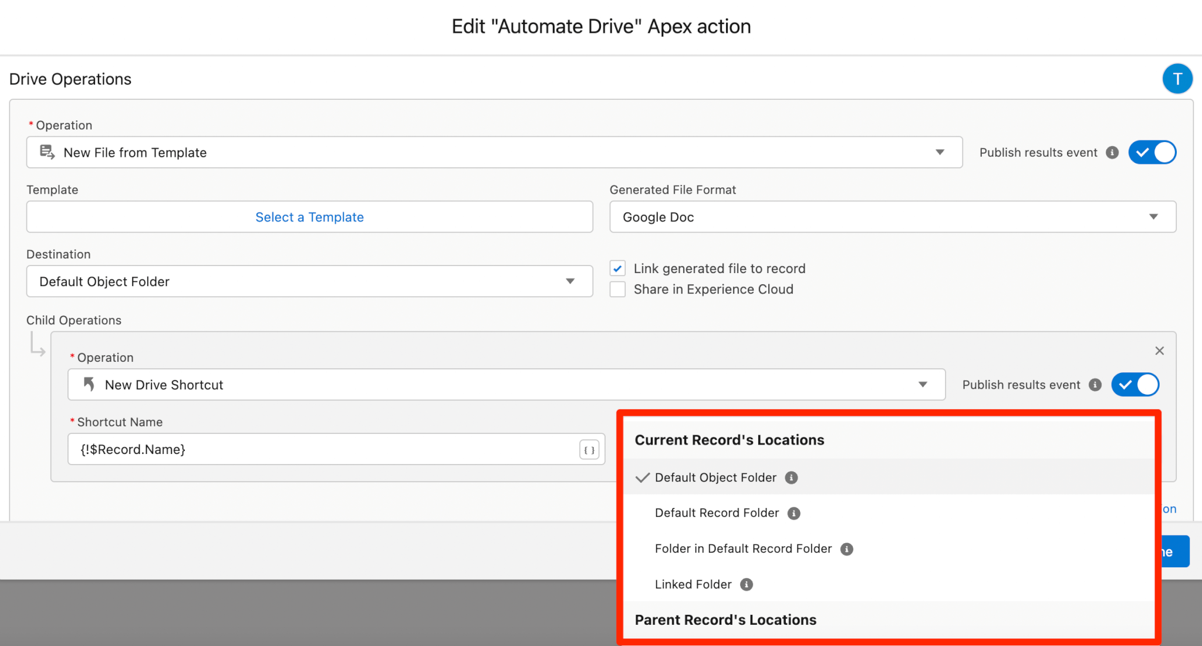Choose Default Record Folder from the list

(889, 513)
